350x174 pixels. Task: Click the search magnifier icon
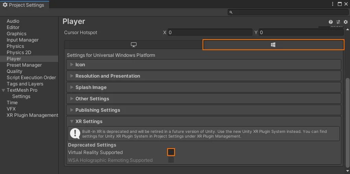click(x=231, y=13)
